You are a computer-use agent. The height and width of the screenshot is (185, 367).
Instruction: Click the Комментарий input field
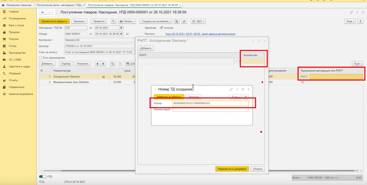pyautogui.click(x=210, y=110)
